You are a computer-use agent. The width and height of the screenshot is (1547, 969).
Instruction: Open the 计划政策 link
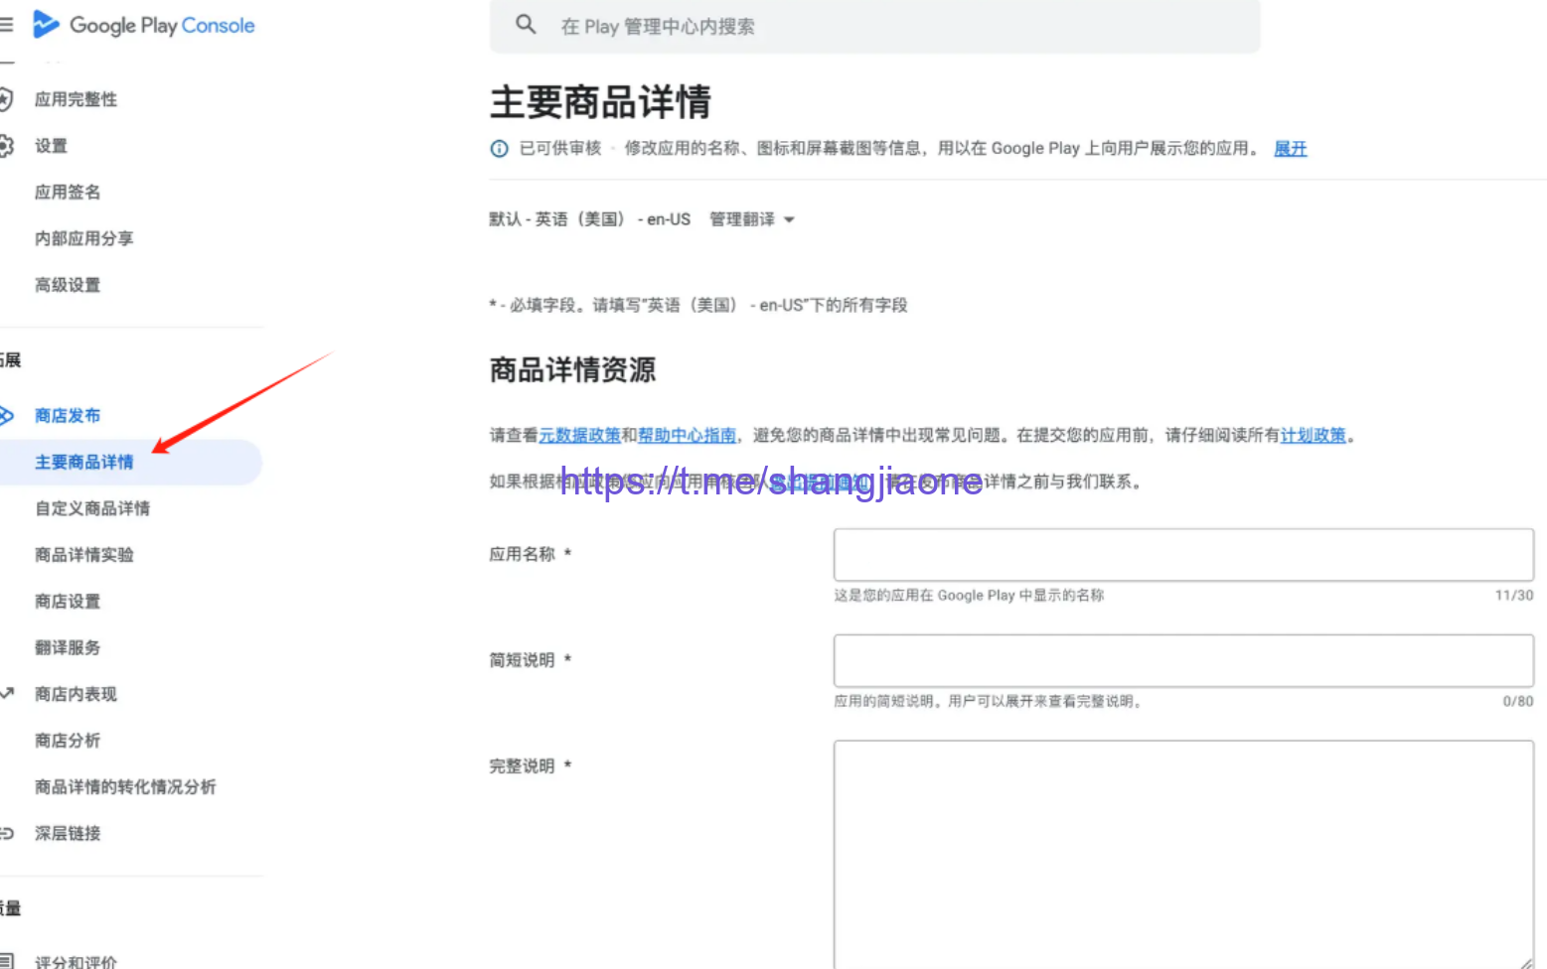pos(1314,435)
